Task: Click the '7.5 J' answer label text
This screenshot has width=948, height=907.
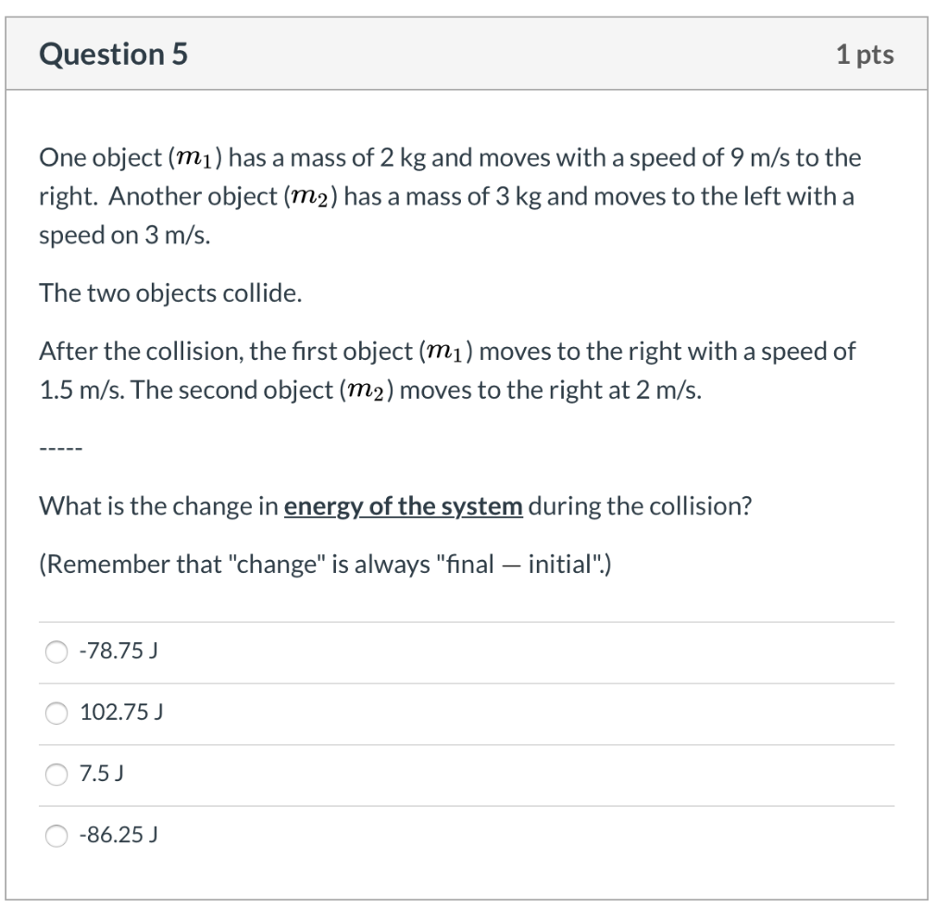Action: click(102, 773)
